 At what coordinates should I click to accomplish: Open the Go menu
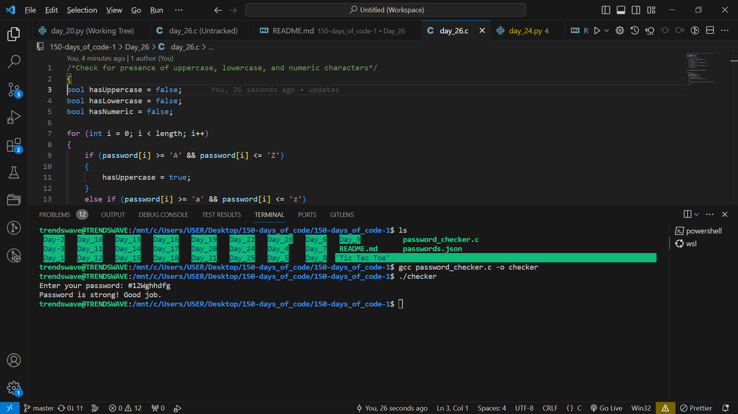(x=136, y=10)
